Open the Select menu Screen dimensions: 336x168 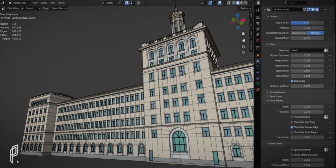coord(44,3)
